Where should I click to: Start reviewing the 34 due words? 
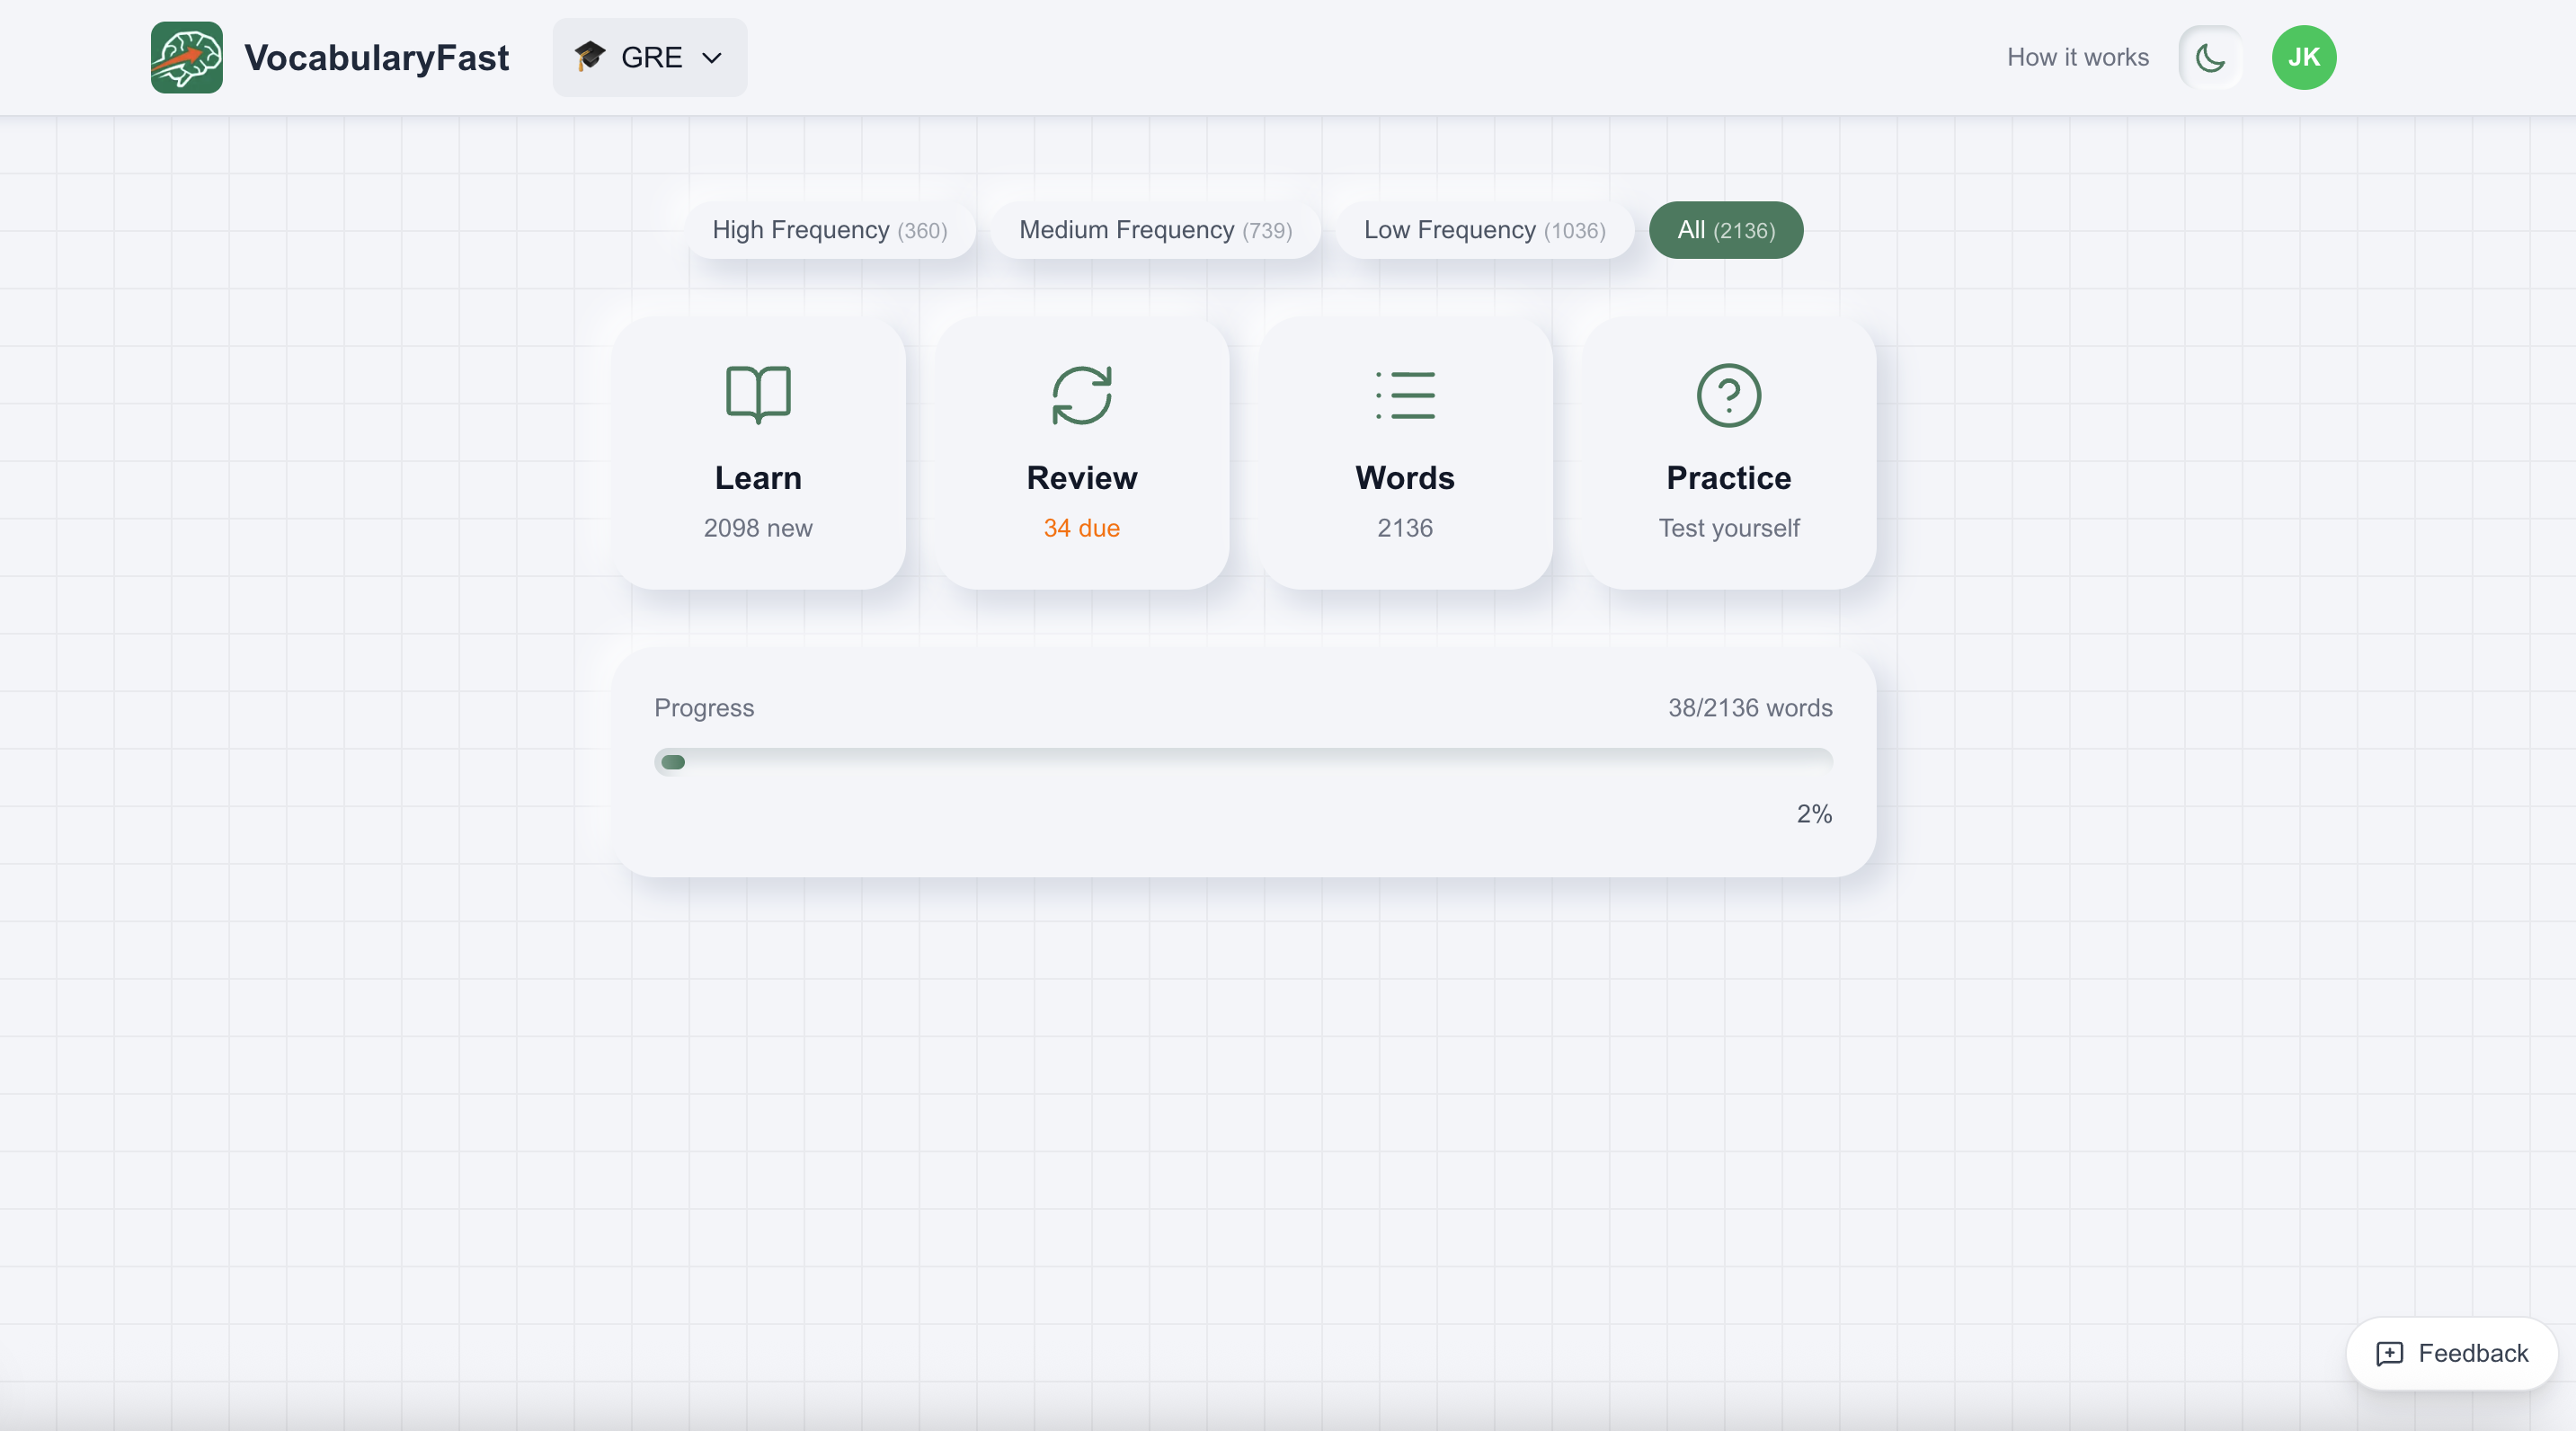pos(1081,455)
